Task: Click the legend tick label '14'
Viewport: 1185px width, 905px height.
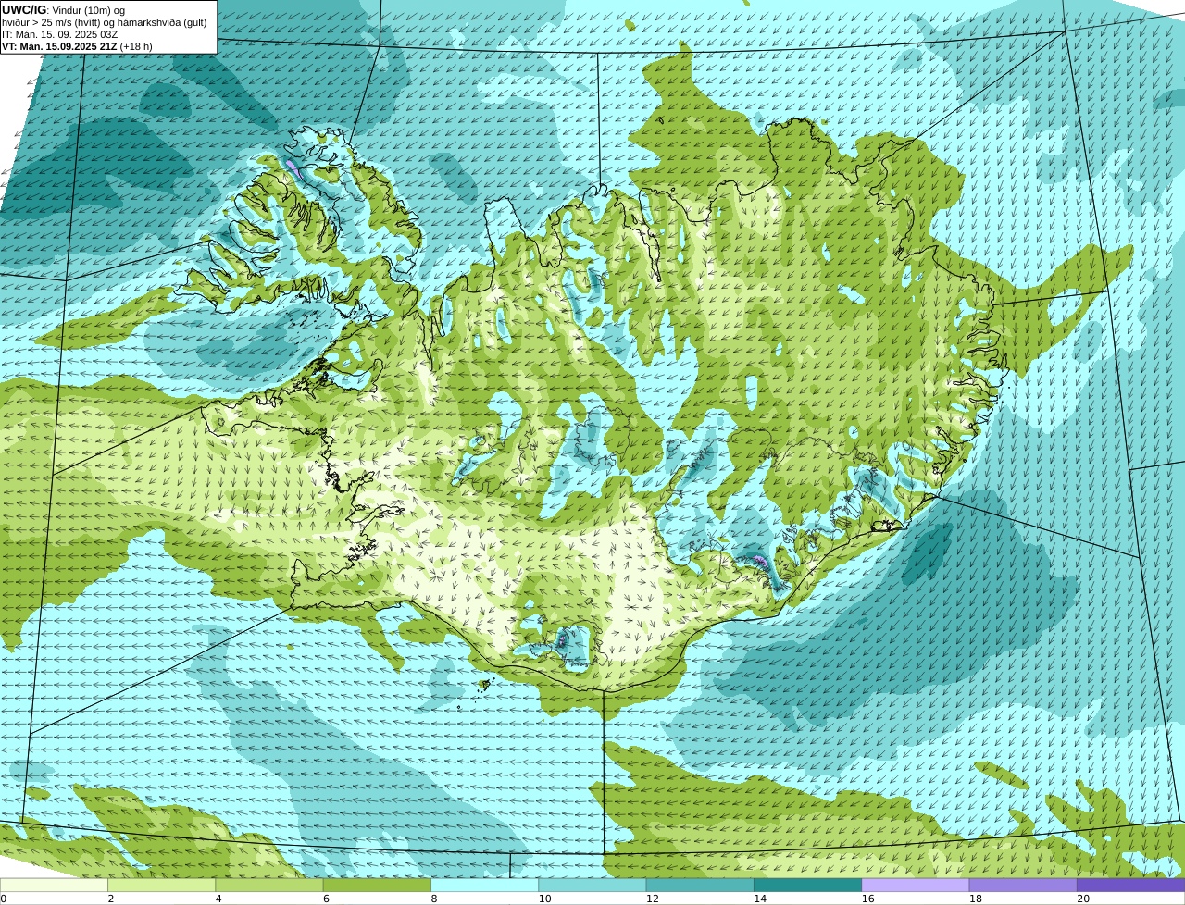Action: pyautogui.click(x=760, y=899)
